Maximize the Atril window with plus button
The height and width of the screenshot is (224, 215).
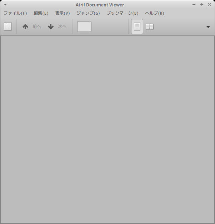(x=202, y=5)
